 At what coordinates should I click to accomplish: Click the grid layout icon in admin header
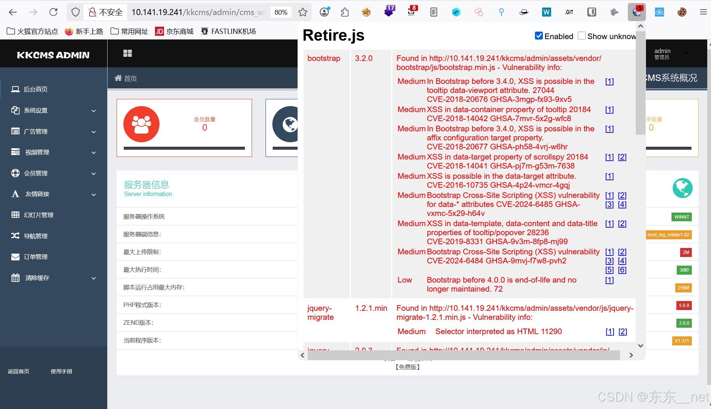click(128, 53)
